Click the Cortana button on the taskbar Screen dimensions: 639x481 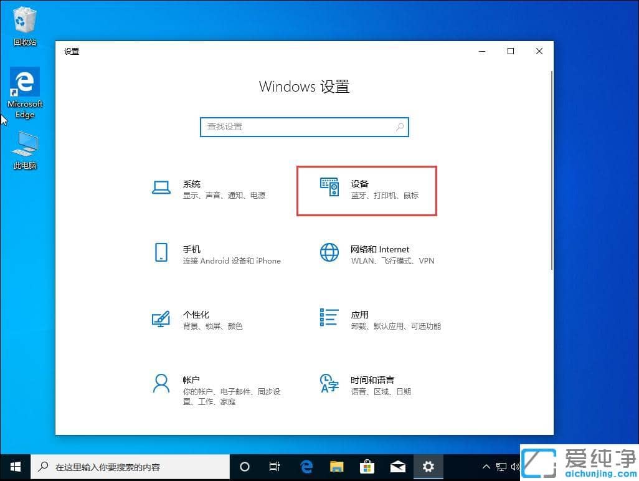click(244, 466)
